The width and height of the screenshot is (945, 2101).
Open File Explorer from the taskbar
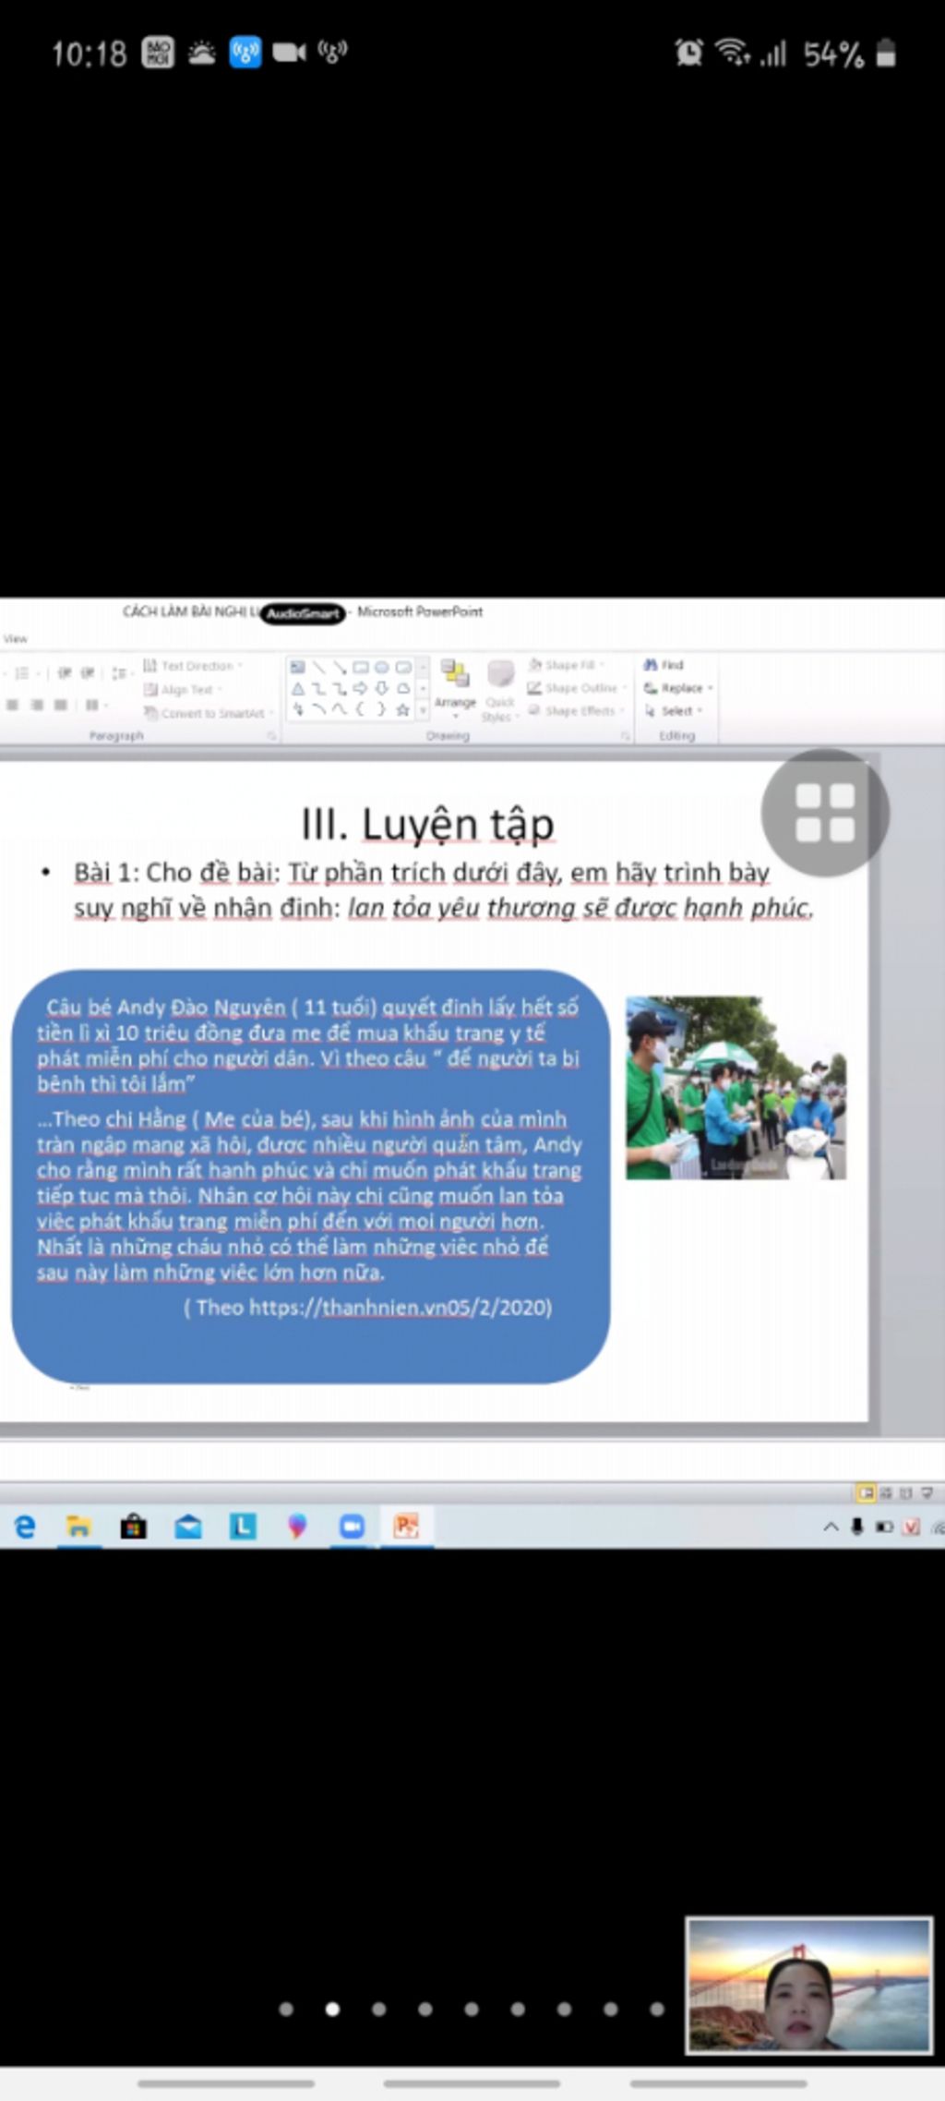[x=78, y=1527]
